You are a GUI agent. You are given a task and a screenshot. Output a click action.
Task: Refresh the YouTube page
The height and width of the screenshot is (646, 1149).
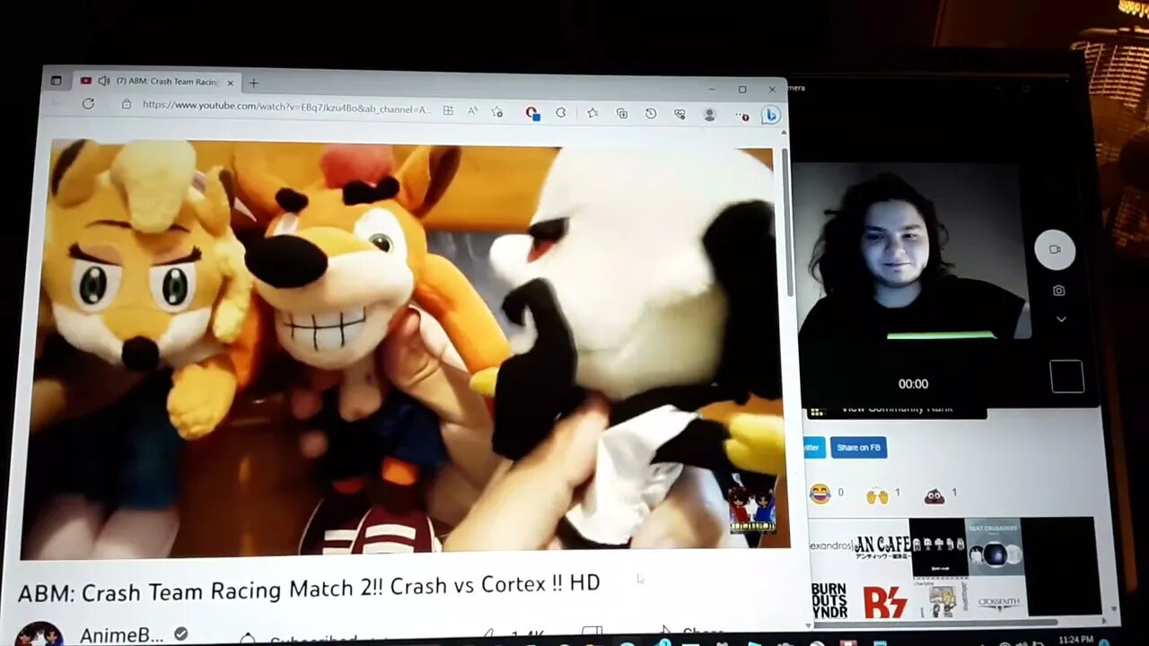[88, 104]
